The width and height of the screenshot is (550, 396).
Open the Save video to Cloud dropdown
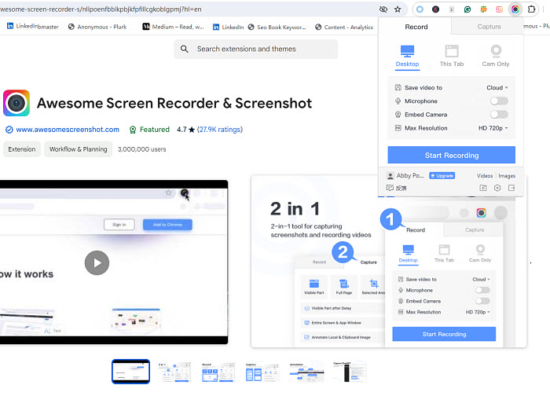click(497, 88)
